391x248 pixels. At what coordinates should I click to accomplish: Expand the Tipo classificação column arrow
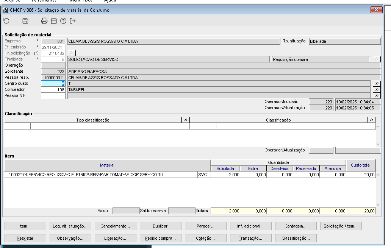(x=186, y=120)
